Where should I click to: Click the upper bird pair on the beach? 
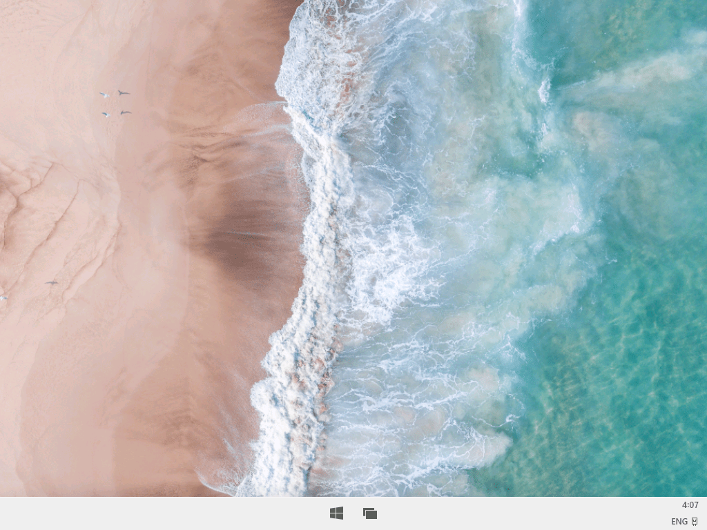point(114,94)
